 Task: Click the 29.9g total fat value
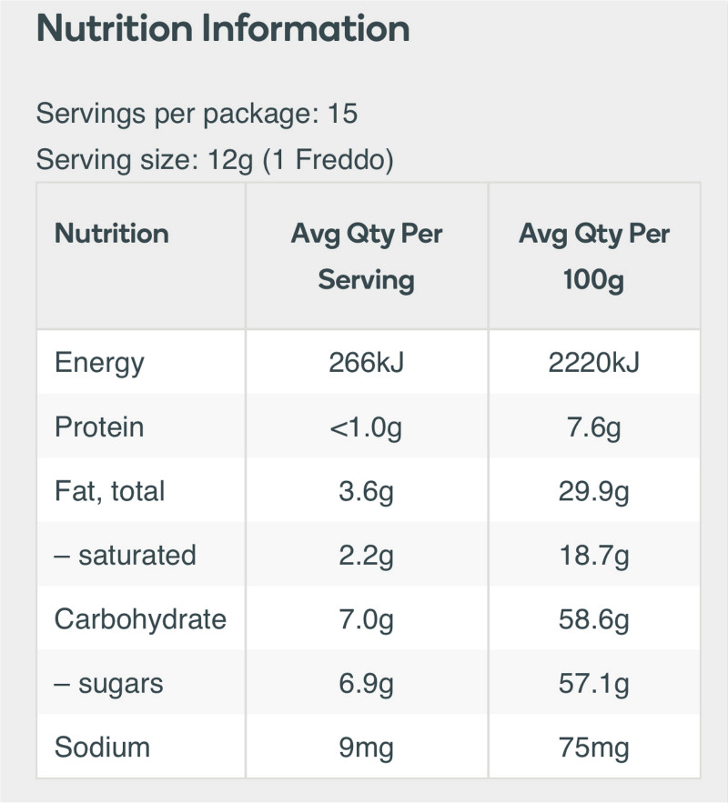tap(593, 492)
